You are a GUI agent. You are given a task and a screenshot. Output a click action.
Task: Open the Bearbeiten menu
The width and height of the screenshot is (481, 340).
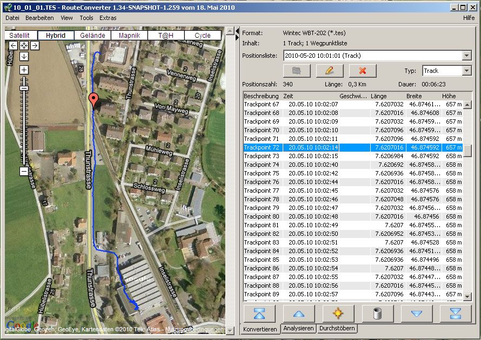(x=39, y=18)
